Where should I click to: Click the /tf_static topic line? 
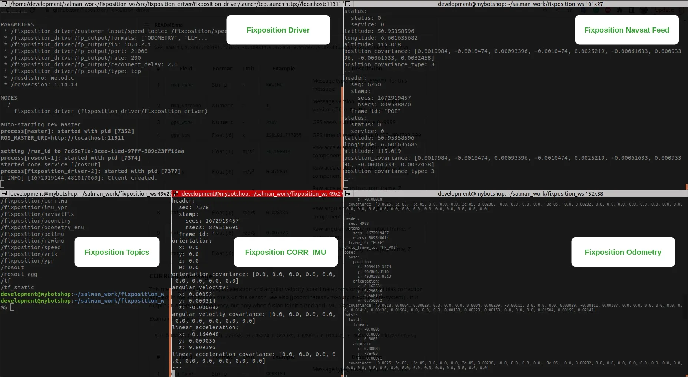coord(17,287)
